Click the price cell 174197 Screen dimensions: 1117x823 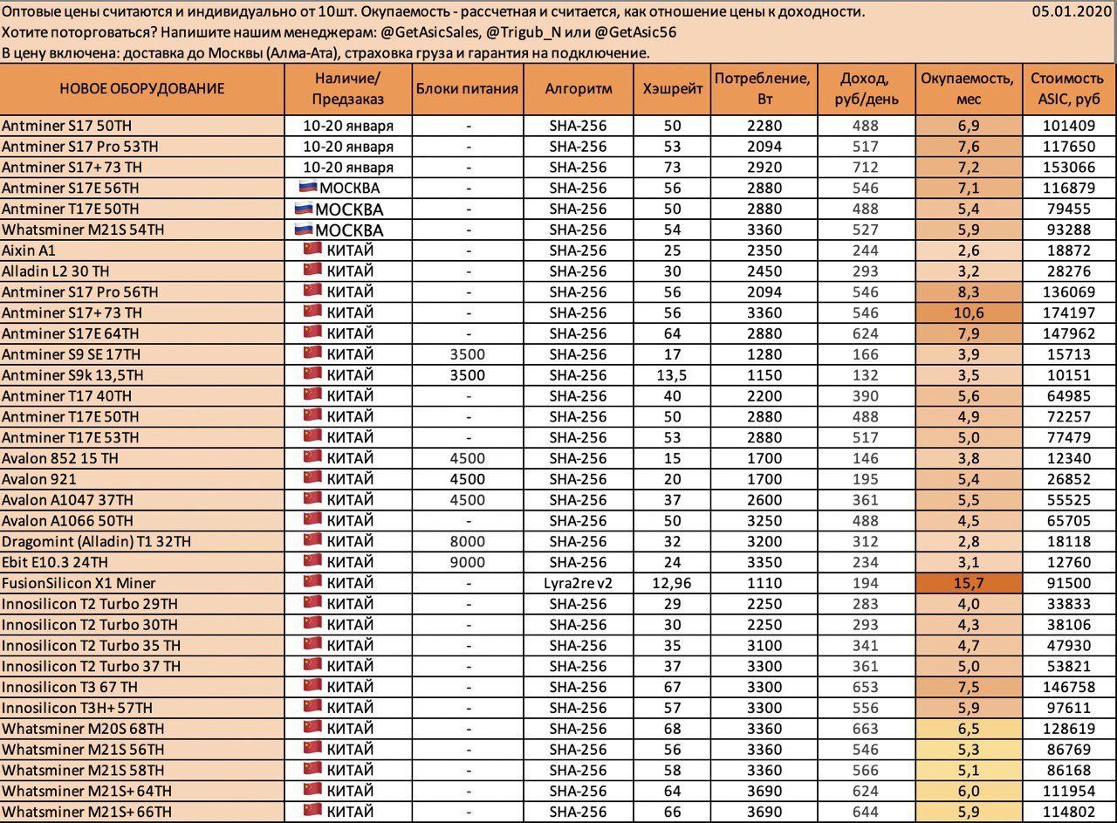1069,312
